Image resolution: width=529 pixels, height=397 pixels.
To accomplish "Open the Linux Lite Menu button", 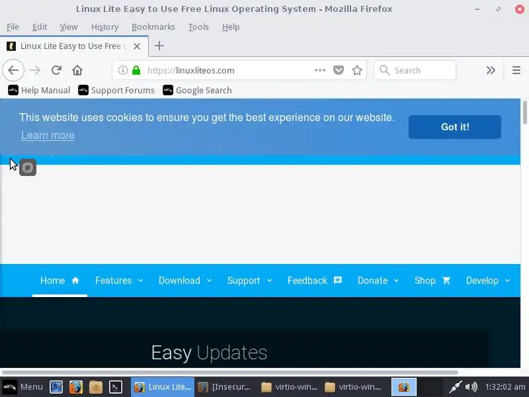I will click(x=23, y=387).
